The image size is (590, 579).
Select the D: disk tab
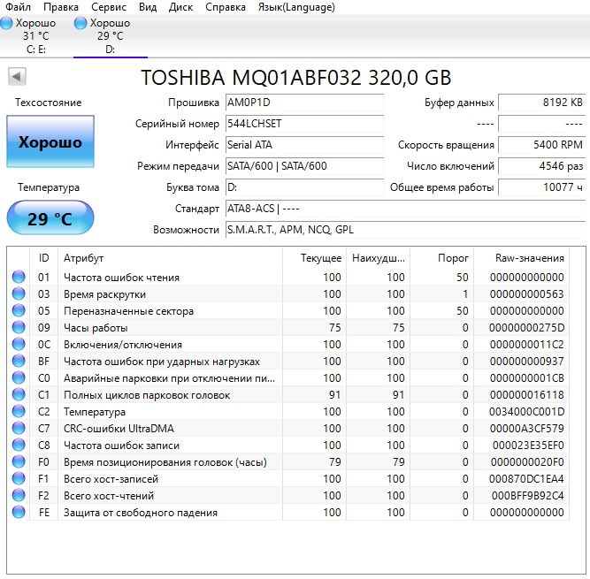[x=111, y=36]
